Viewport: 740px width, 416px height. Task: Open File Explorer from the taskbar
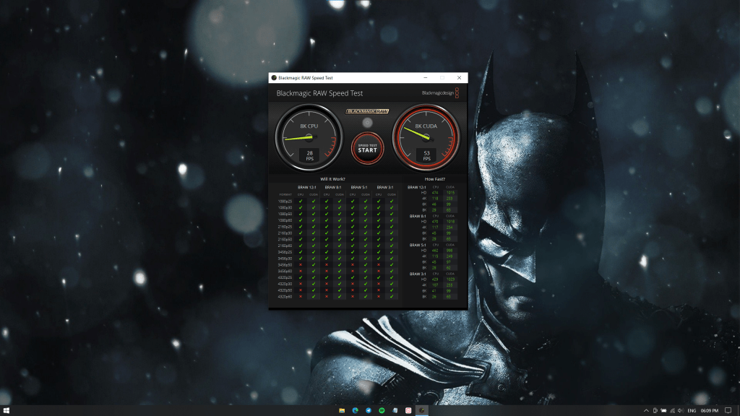342,410
